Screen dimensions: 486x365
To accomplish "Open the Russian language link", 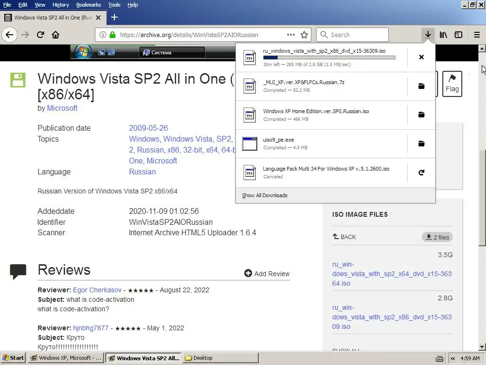I will pos(142,172).
